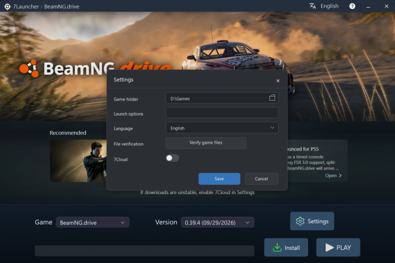Open the help question mark icon
The height and width of the screenshot is (263, 395).
[x=352, y=6]
